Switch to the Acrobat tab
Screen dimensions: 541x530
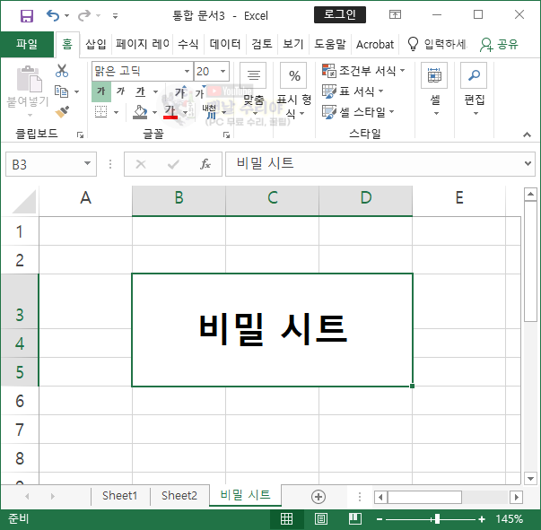(x=375, y=44)
